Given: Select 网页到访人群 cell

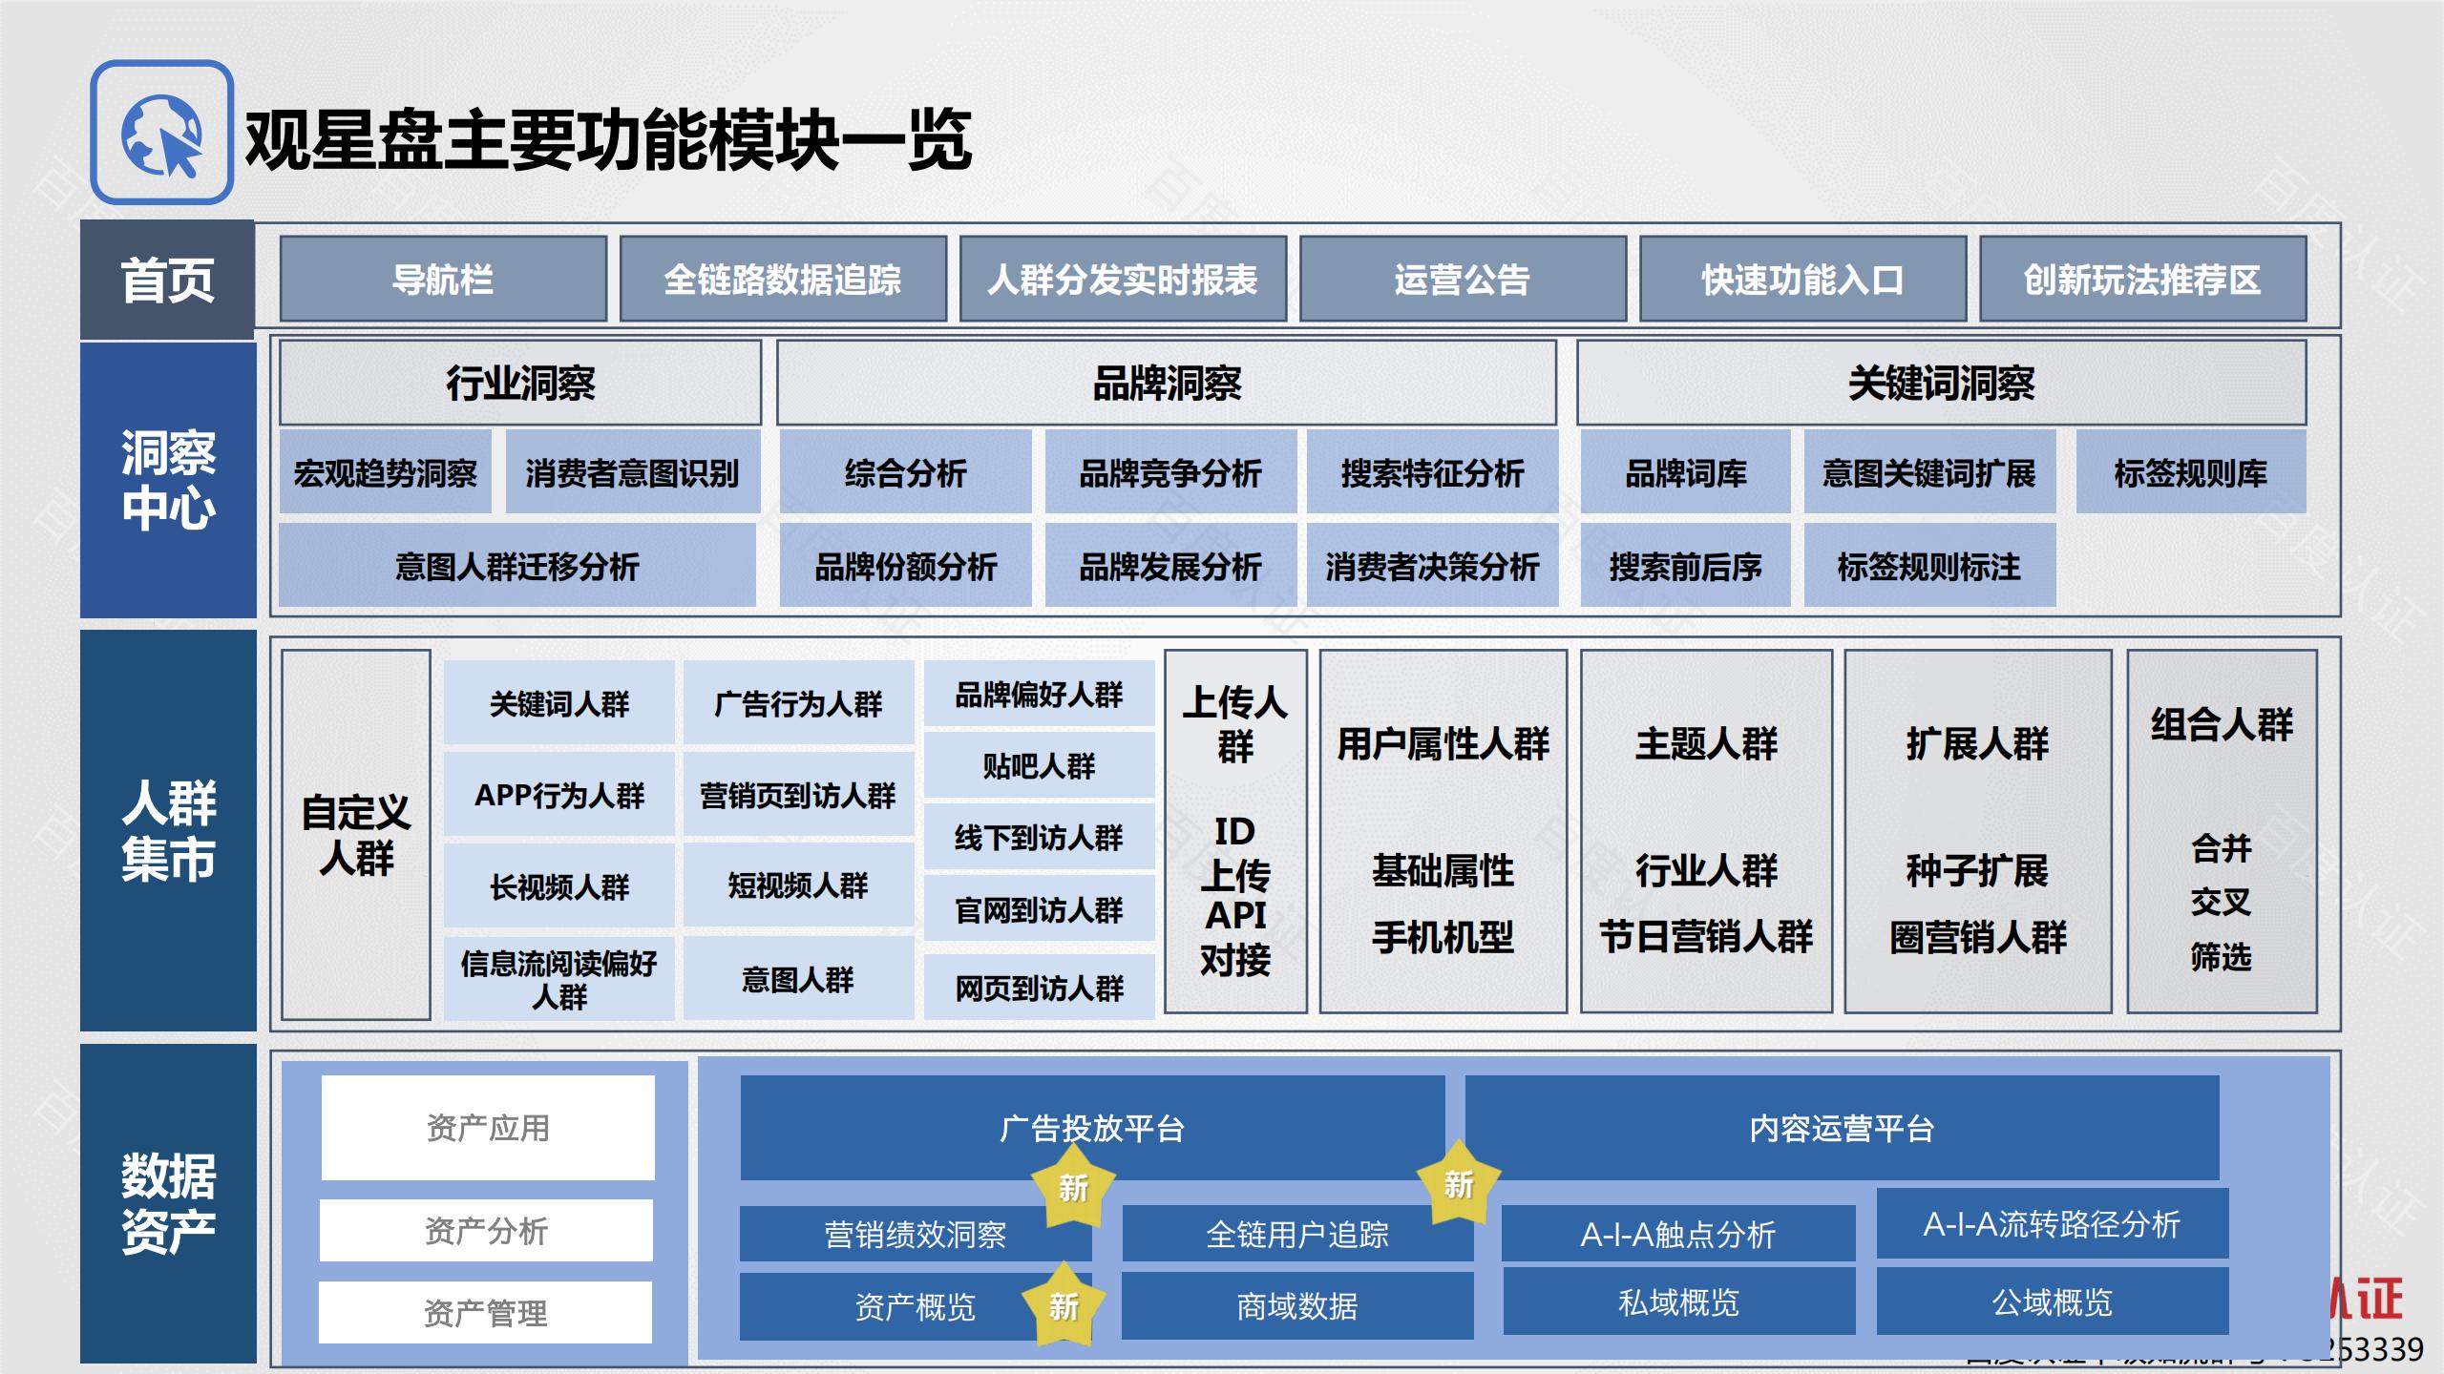Looking at the screenshot, I should (x=1039, y=988).
